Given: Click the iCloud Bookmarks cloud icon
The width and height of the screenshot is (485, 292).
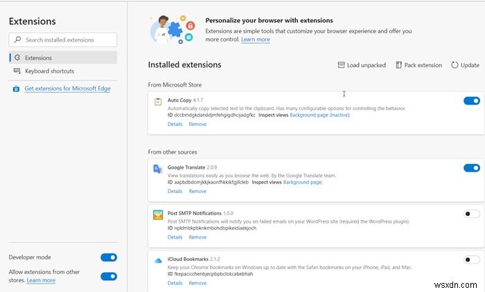Looking at the screenshot, I should tap(158, 260).
